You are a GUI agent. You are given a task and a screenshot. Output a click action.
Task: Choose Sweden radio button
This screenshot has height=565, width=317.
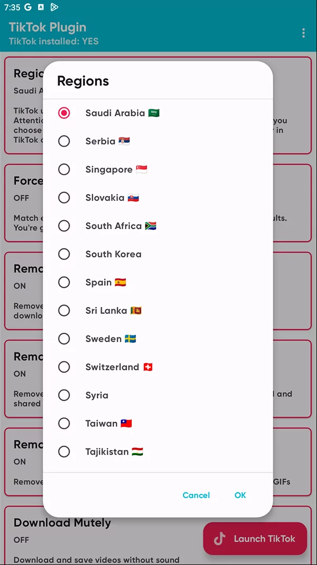click(x=64, y=339)
